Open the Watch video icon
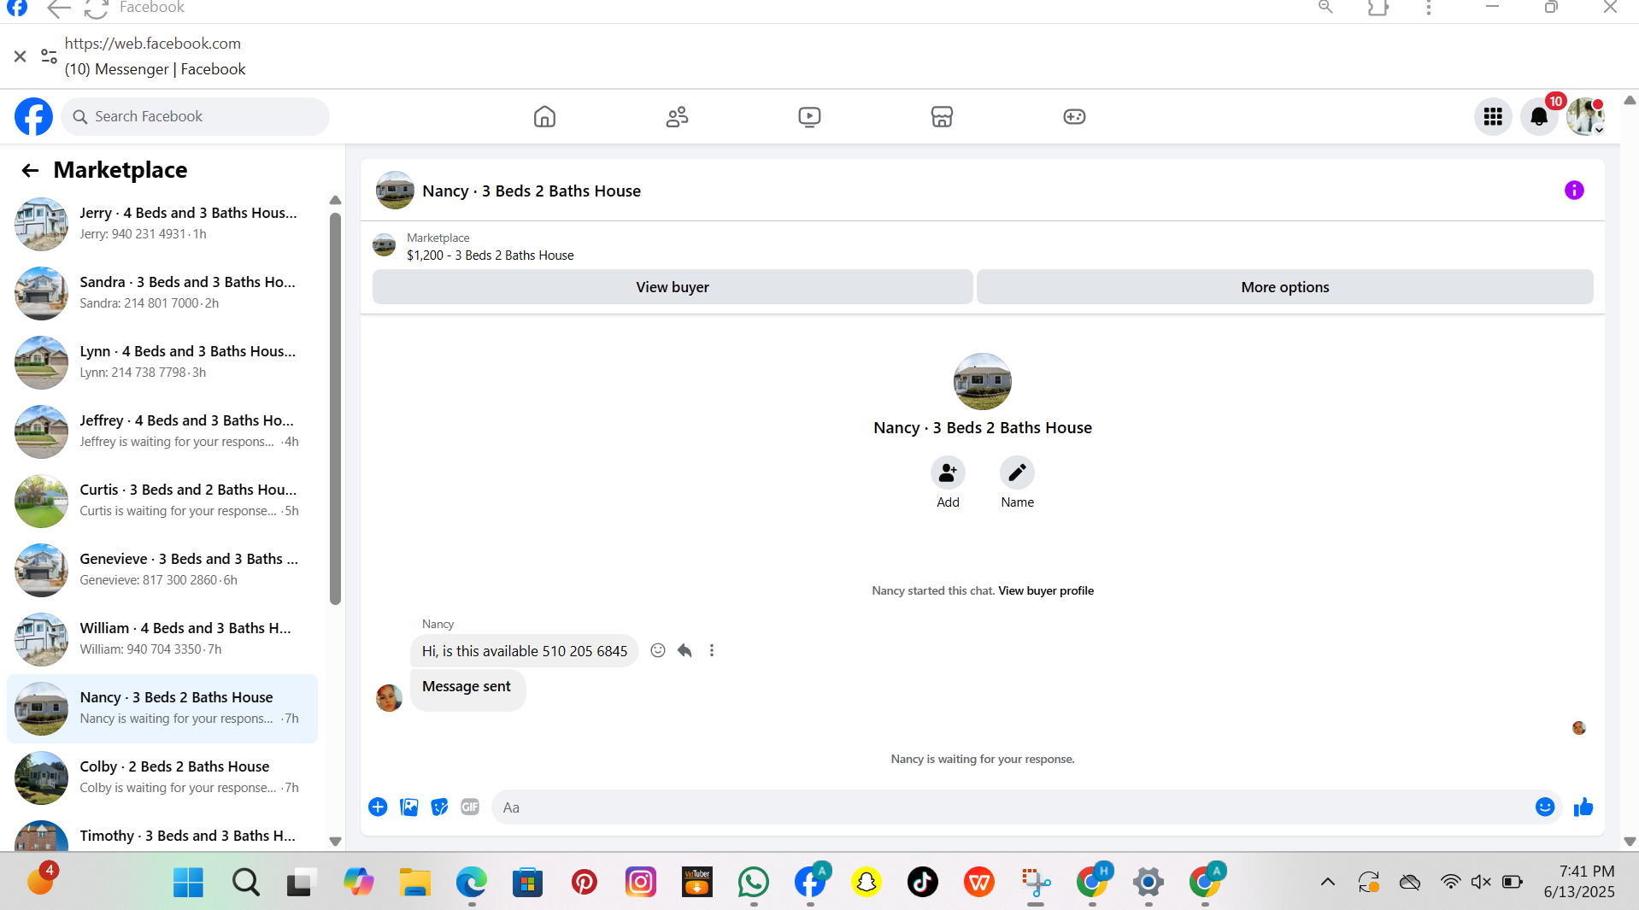The height and width of the screenshot is (910, 1639). (x=809, y=116)
